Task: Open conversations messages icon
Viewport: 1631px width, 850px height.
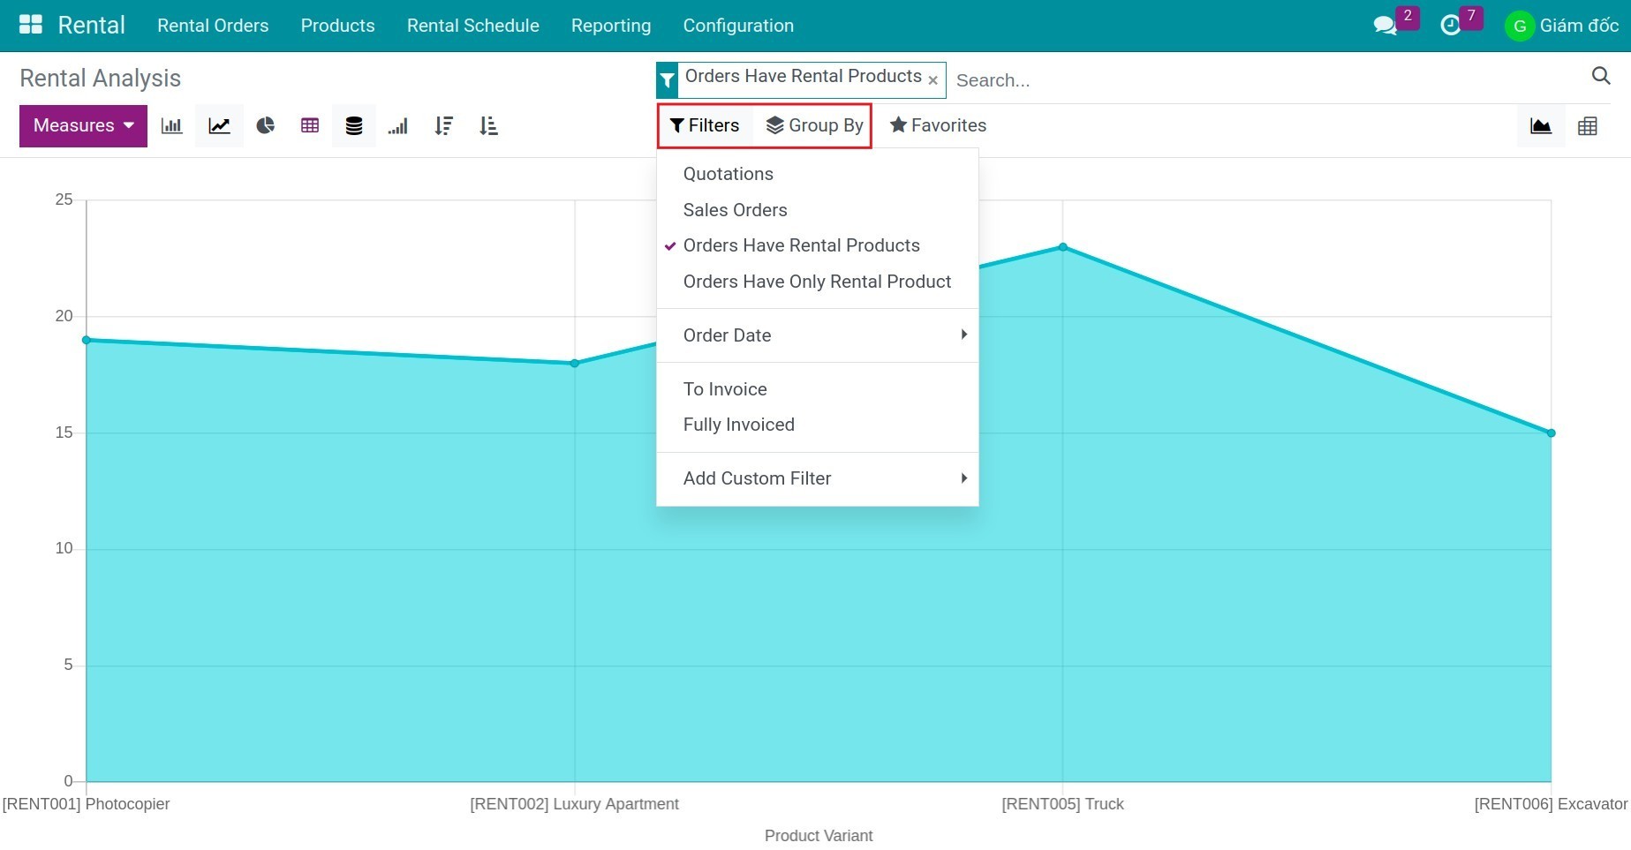Action: click(x=1386, y=26)
